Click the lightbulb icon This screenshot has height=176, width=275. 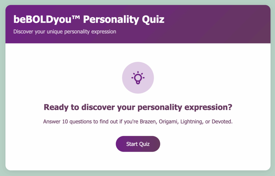coord(138,78)
